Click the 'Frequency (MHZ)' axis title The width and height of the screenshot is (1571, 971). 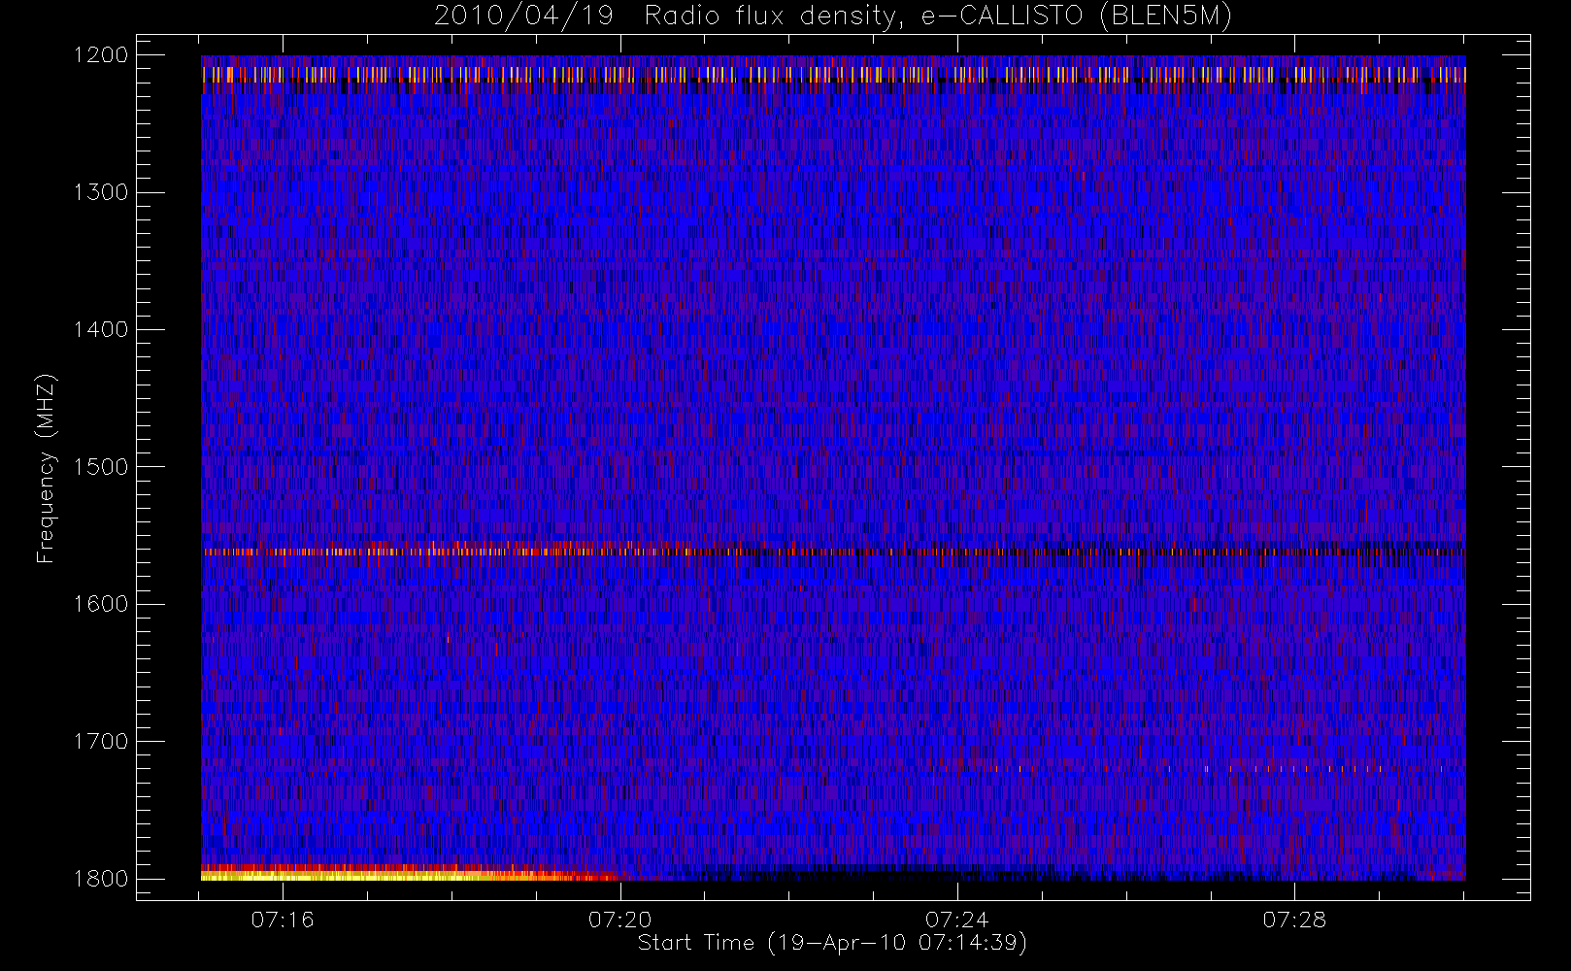coord(46,468)
